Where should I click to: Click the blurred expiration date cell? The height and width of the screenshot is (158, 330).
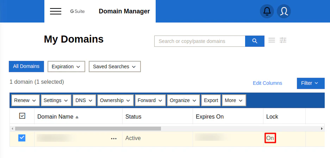[212, 137]
